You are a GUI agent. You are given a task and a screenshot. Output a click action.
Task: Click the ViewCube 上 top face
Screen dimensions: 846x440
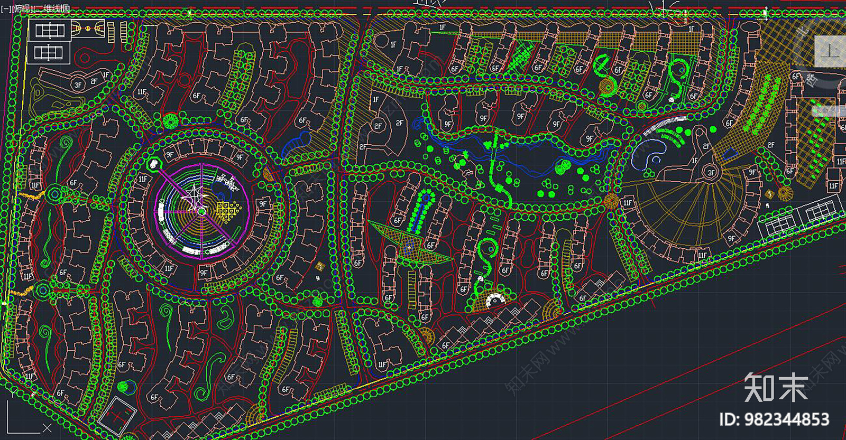[x=830, y=51]
